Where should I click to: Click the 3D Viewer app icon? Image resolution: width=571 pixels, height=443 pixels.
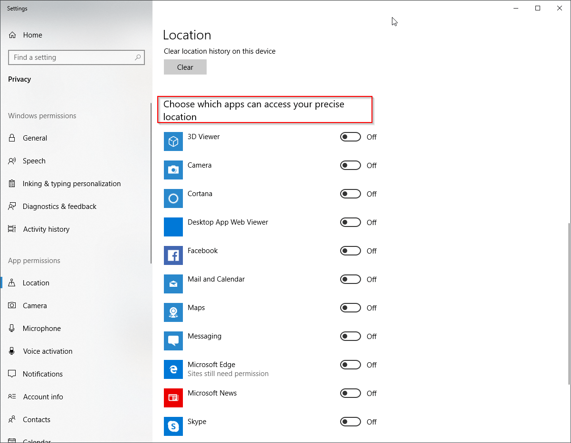click(x=173, y=141)
